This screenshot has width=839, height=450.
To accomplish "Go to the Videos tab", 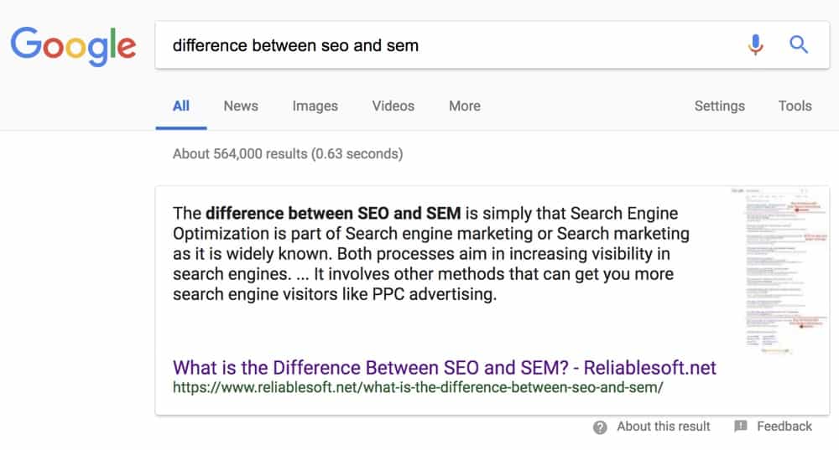I will [393, 106].
